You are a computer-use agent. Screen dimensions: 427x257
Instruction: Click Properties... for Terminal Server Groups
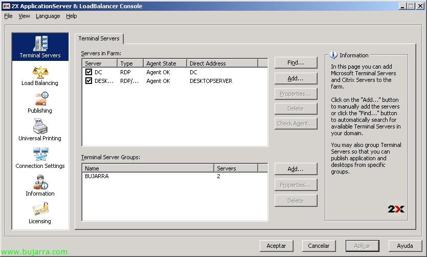pyautogui.click(x=296, y=185)
